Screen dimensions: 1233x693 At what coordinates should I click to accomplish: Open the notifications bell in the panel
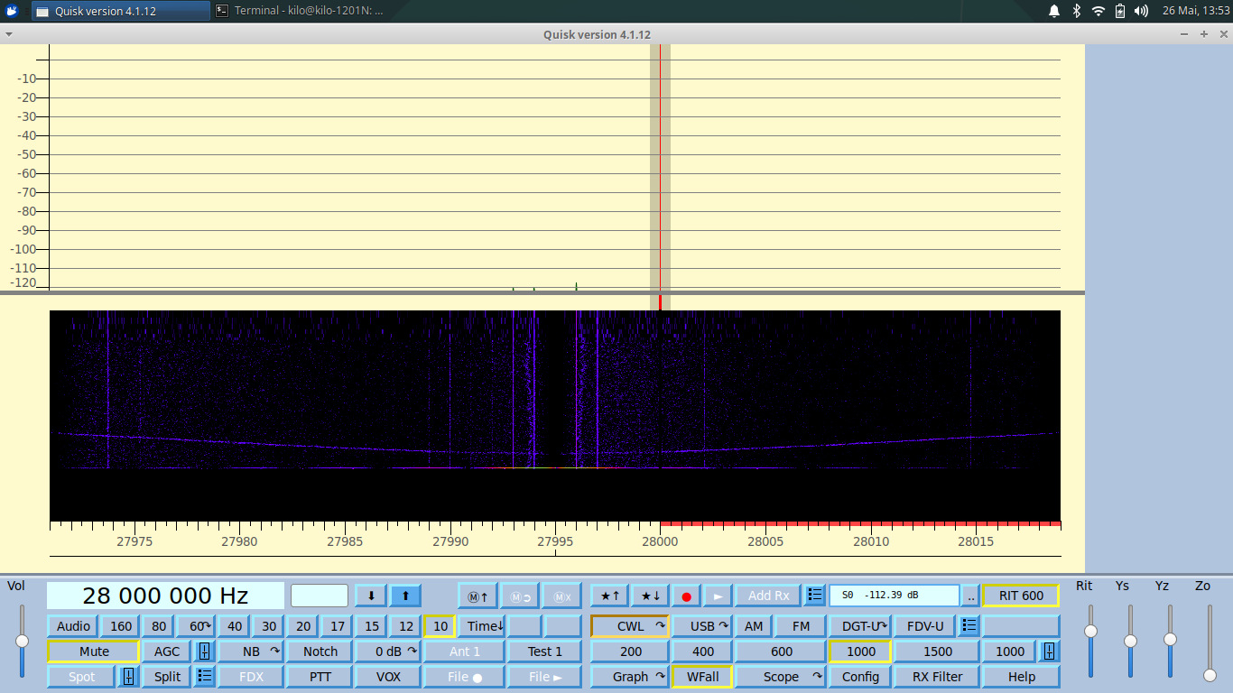[1053, 11]
